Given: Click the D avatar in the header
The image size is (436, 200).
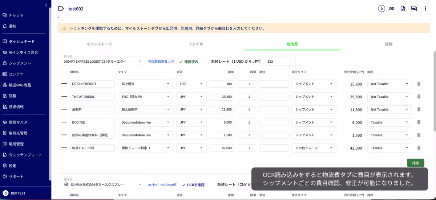Looking at the screenshot, I should (381, 9).
